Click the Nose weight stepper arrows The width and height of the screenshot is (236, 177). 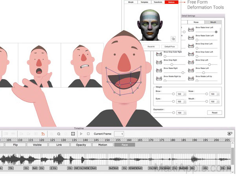218,94
